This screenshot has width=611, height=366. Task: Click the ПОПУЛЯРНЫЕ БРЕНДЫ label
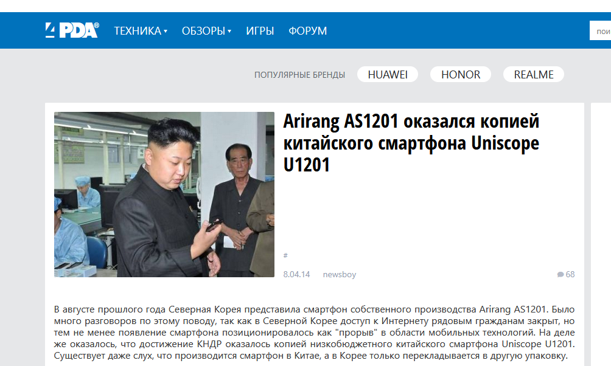coord(299,75)
